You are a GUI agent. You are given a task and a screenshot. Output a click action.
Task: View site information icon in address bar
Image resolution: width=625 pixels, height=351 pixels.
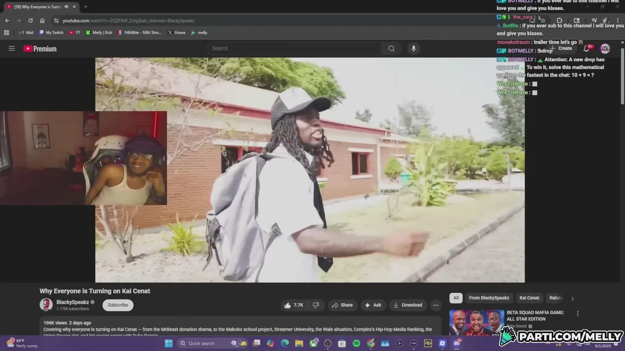[x=56, y=20]
